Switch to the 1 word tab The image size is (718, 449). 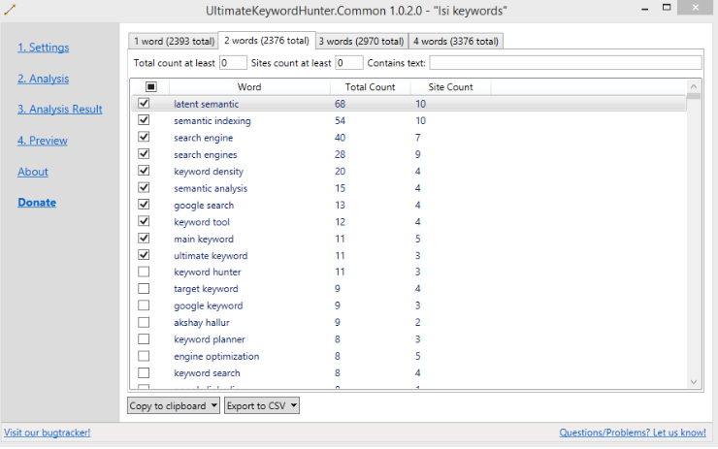174,41
